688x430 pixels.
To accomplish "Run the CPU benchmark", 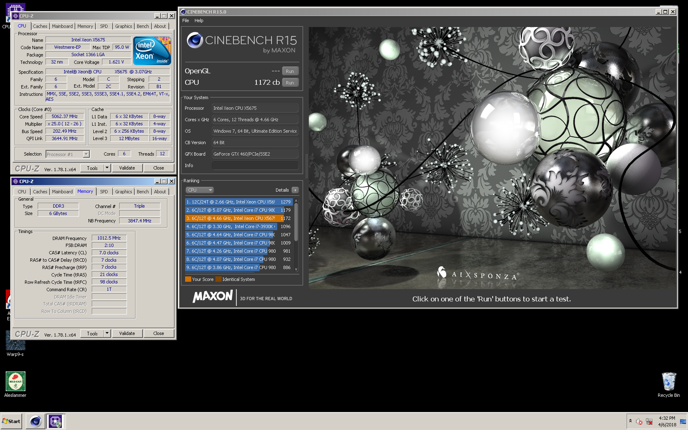I will (x=290, y=82).
